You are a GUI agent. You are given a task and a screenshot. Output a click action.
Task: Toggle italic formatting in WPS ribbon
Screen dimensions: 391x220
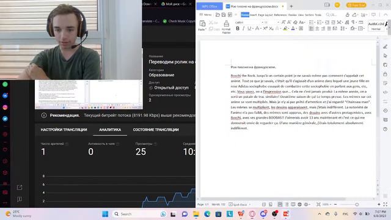pyautogui.click(x=243, y=29)
